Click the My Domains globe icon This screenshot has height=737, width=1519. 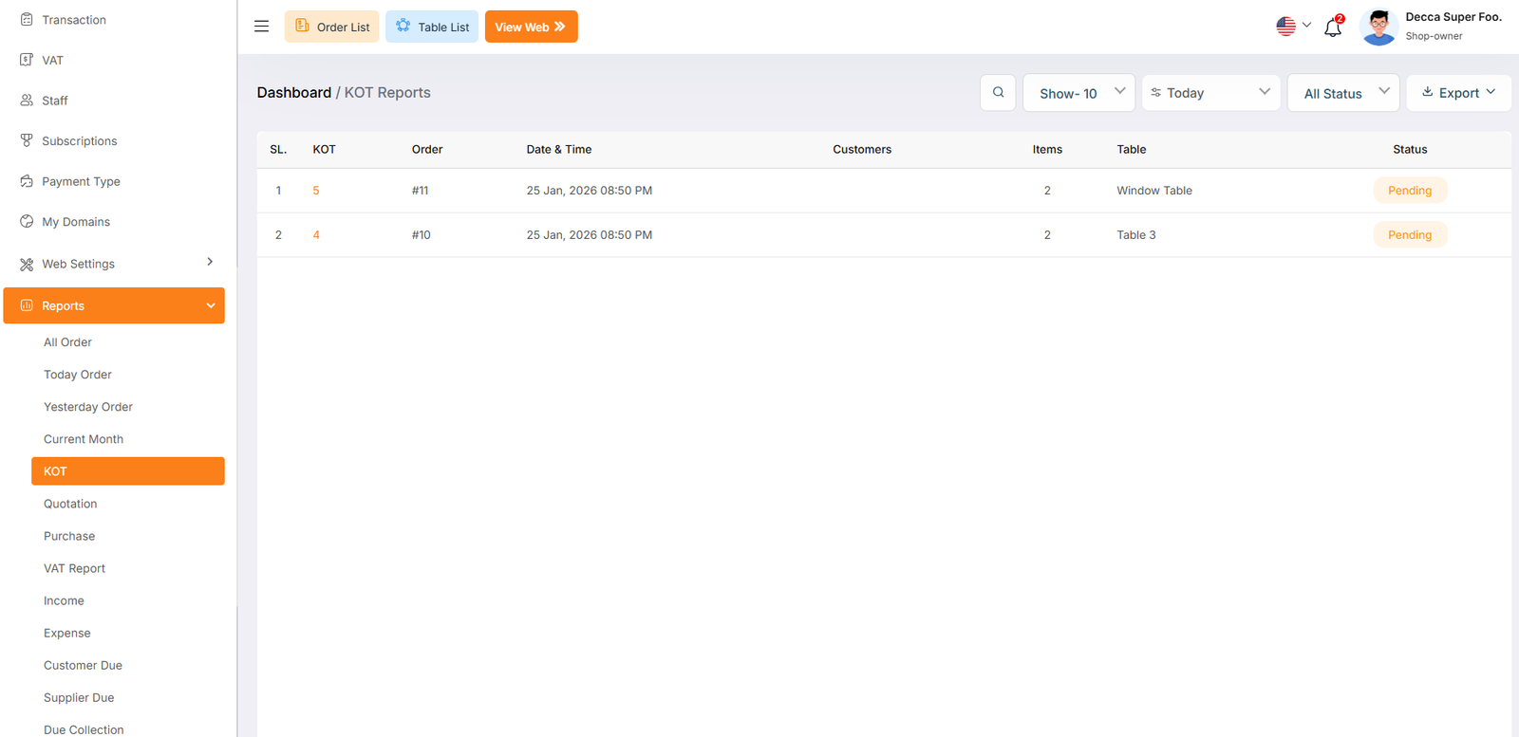pyautogui.click(x=27, y=222)
